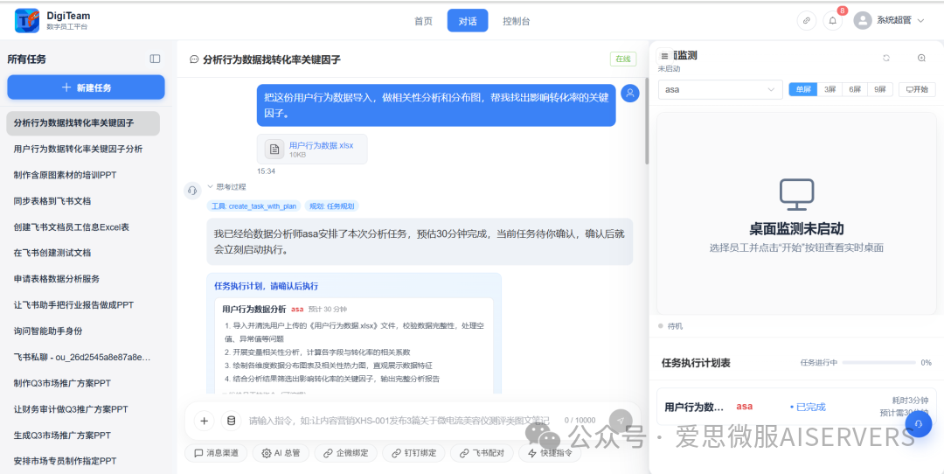This screenshot has height=474, width=944.
Task: Select 单屏 layout option
Action: [x=803, y=89]
